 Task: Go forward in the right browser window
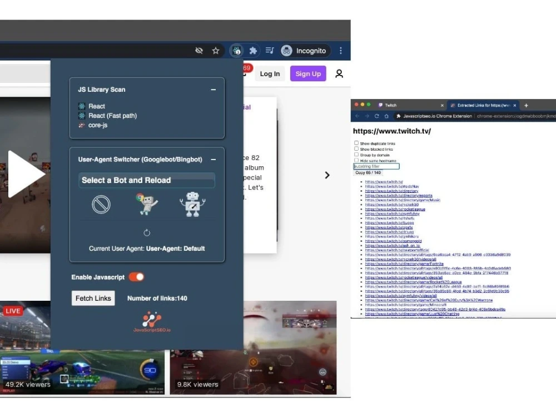[x=367, y=116]
